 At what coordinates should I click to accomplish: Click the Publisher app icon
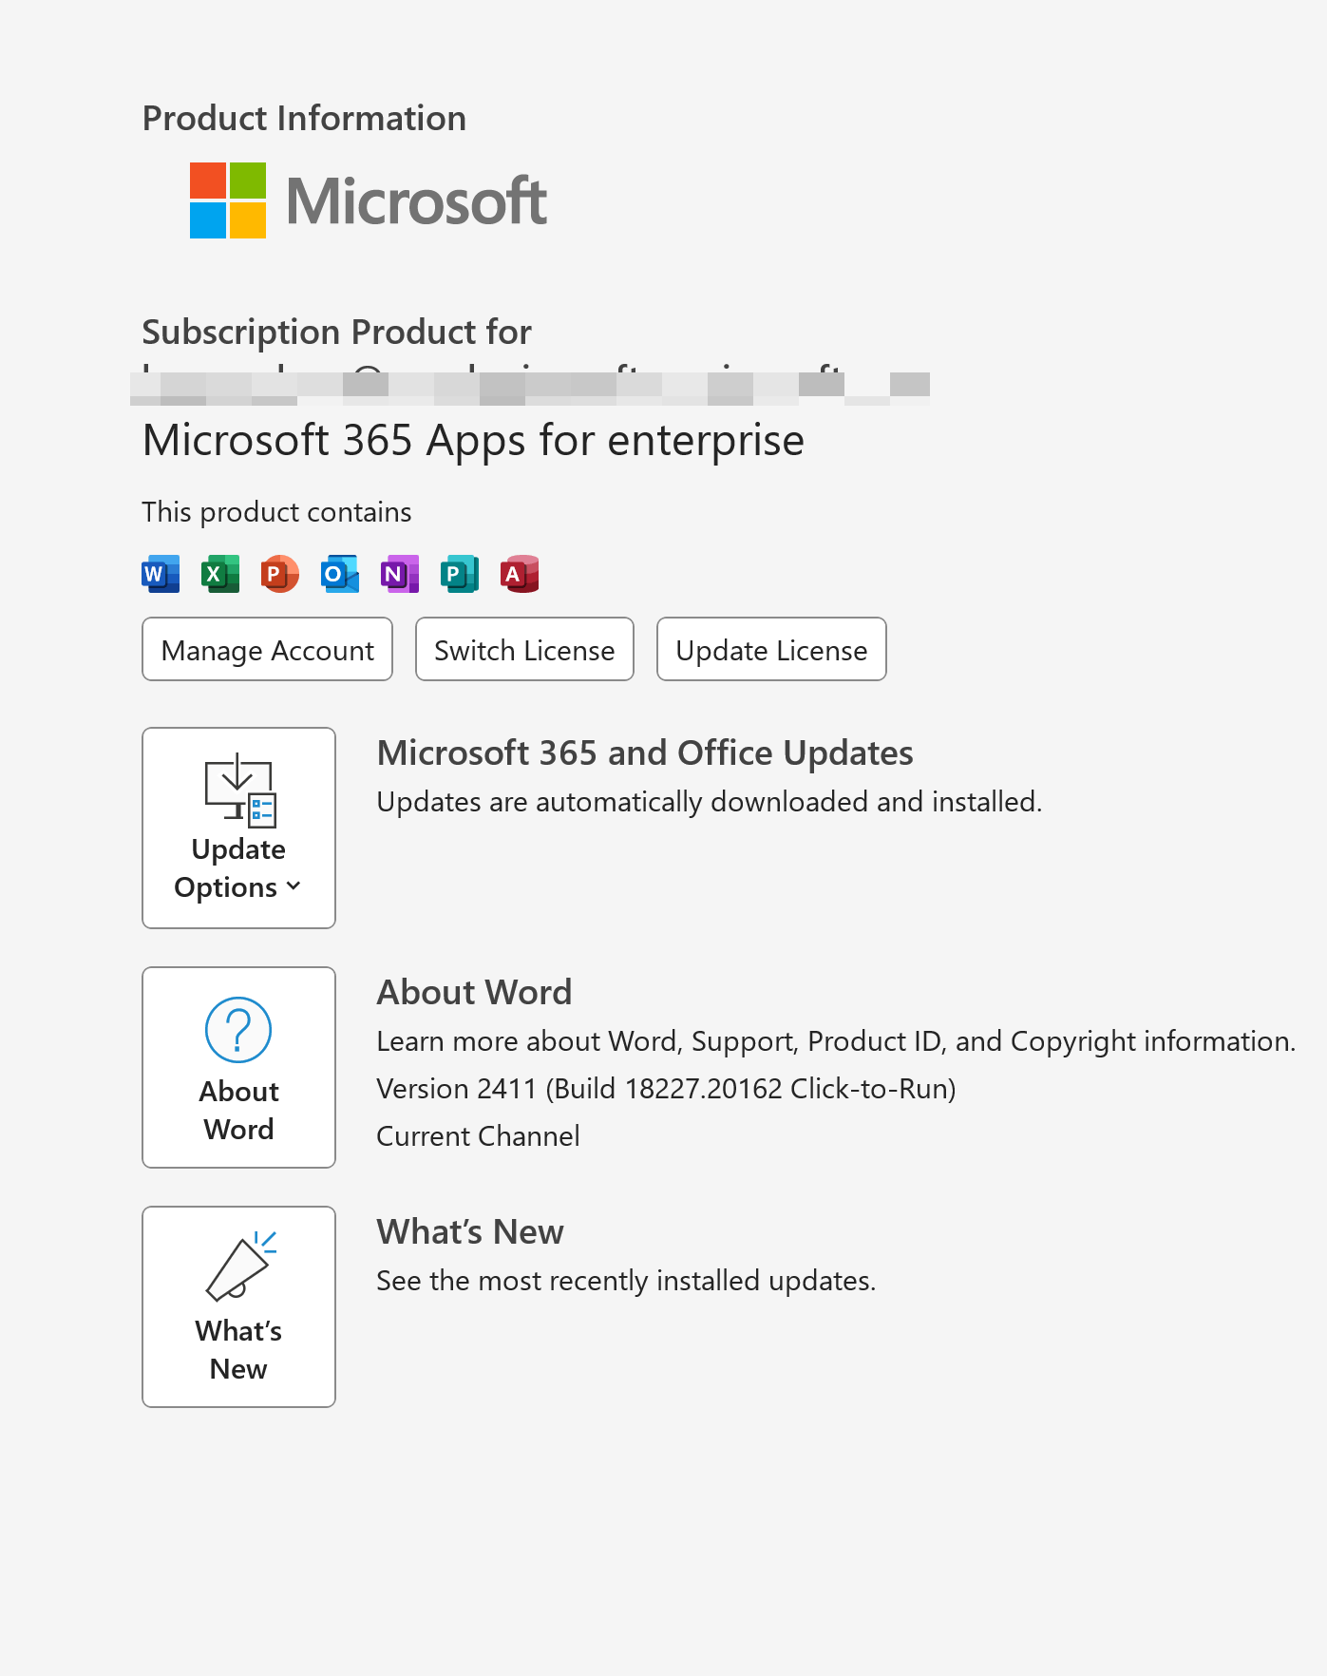460,574
